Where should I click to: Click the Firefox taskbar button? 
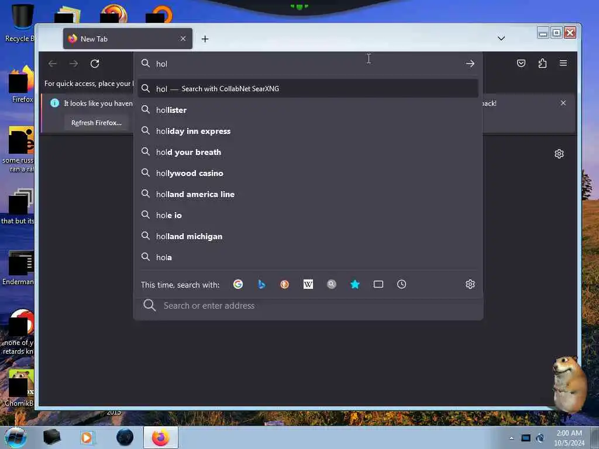point(161,437)
